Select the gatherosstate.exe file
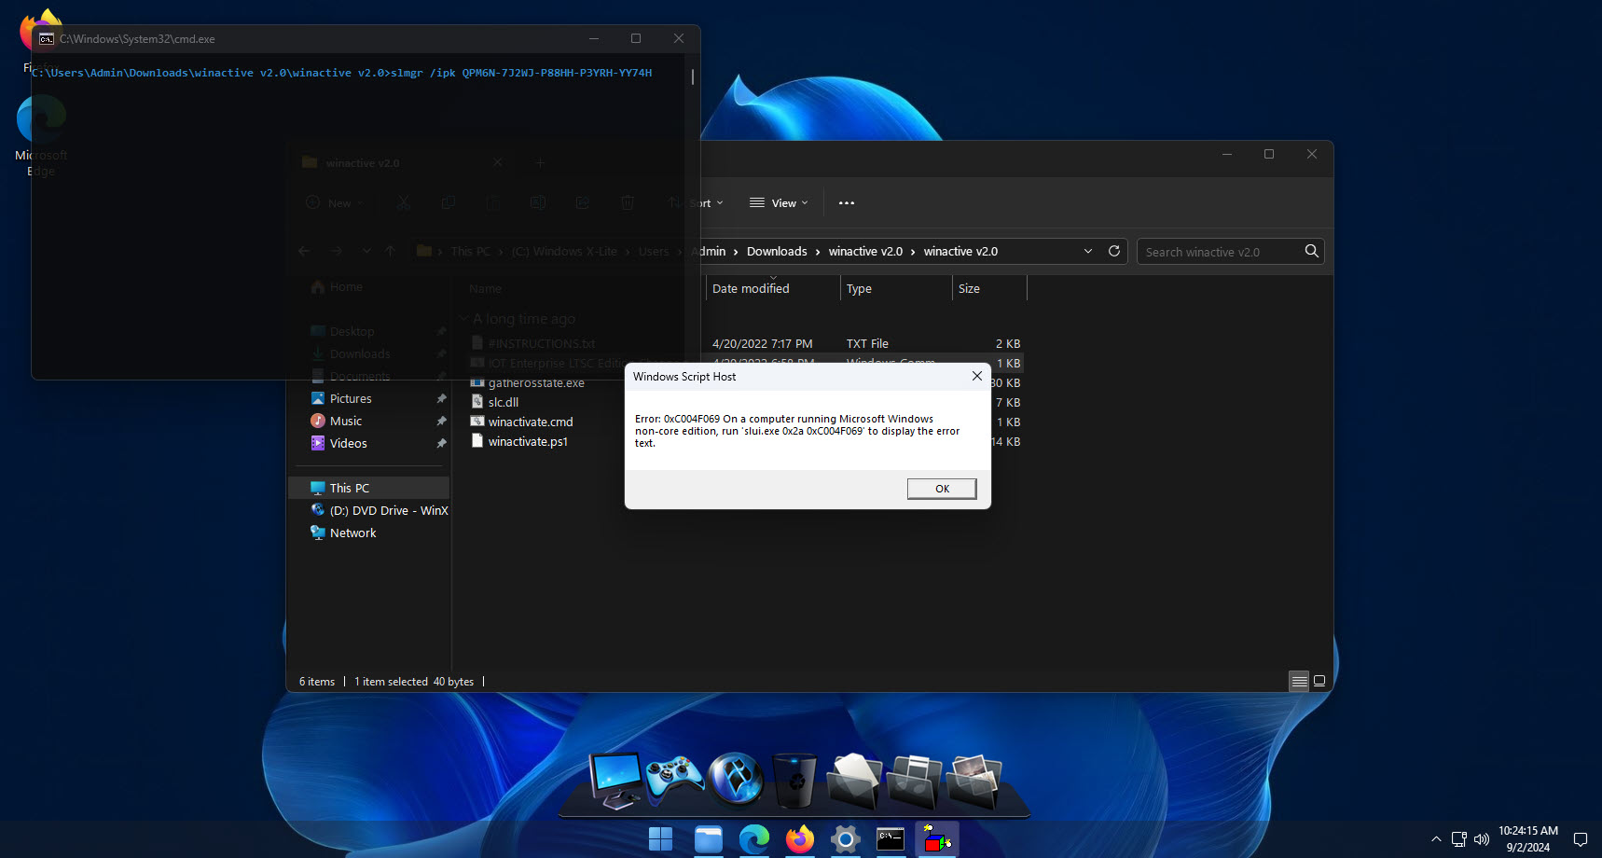 point(536,383)
